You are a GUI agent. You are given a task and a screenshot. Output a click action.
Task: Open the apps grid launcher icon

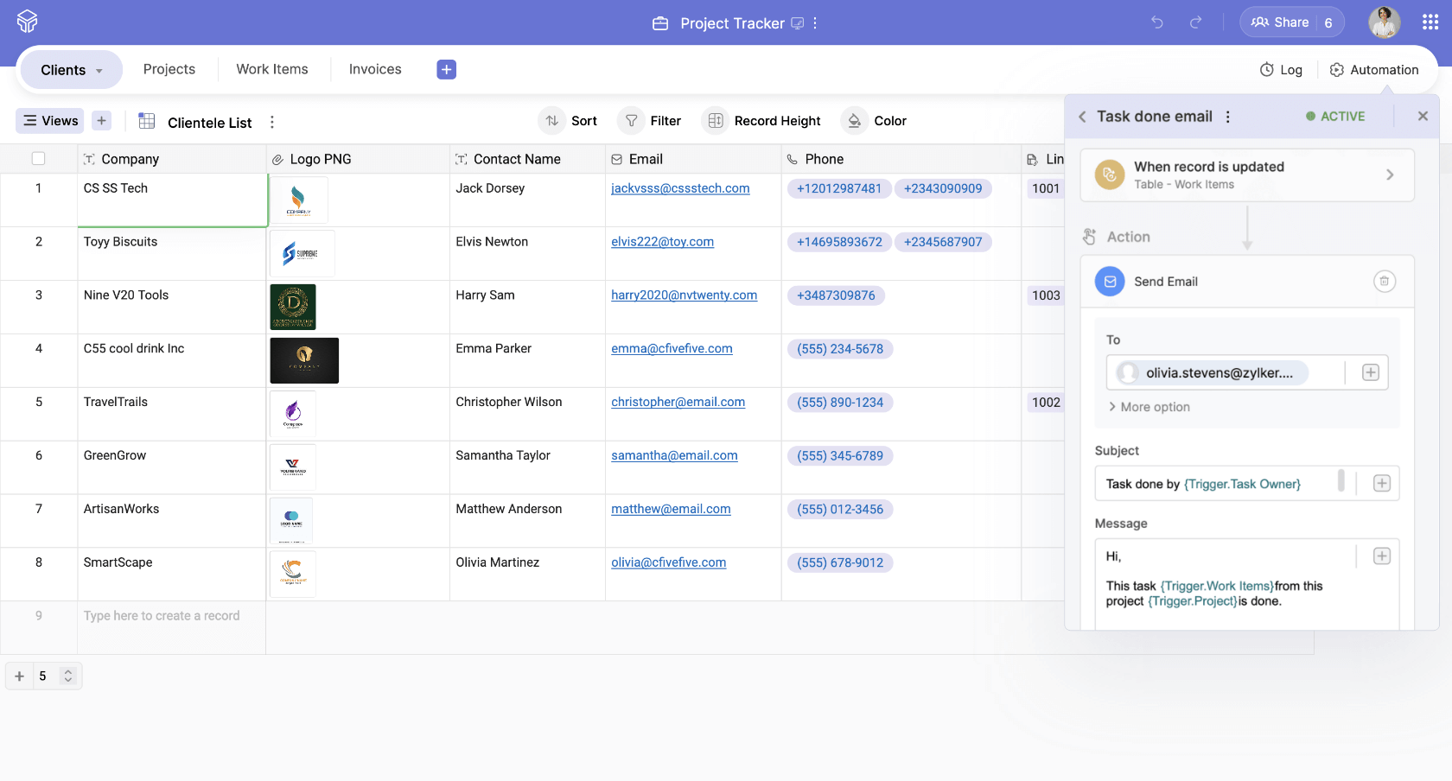tap(1430, 22)
